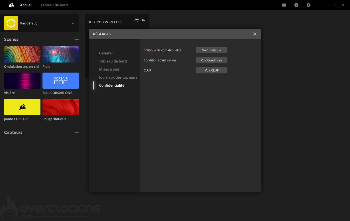Open the notifications message icon
This screenshot has width=350, height=221.
(x=284, y=5)
